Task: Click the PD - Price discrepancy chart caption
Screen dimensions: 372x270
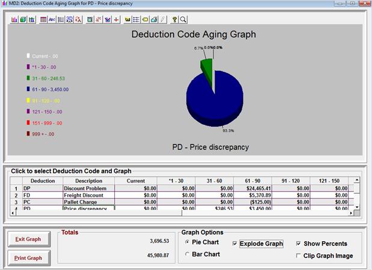Action: tap(210, 147)
